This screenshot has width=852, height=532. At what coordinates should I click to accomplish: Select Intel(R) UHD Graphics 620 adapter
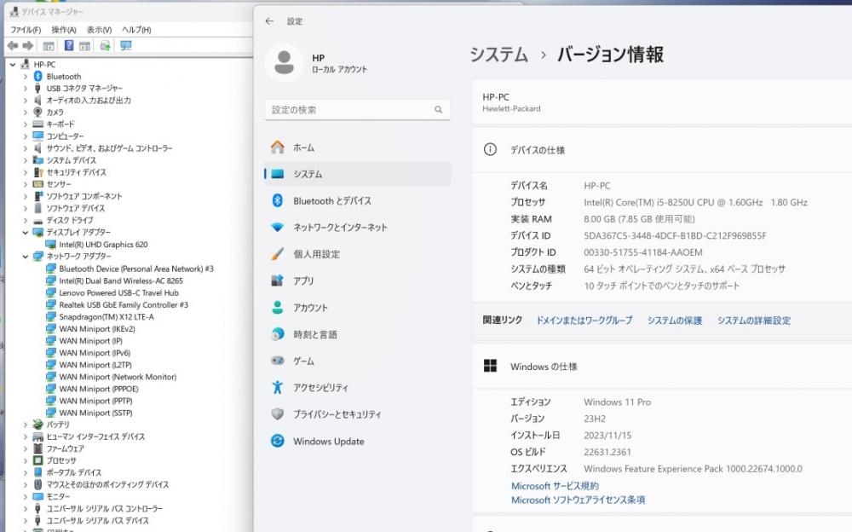click(103, 244)
